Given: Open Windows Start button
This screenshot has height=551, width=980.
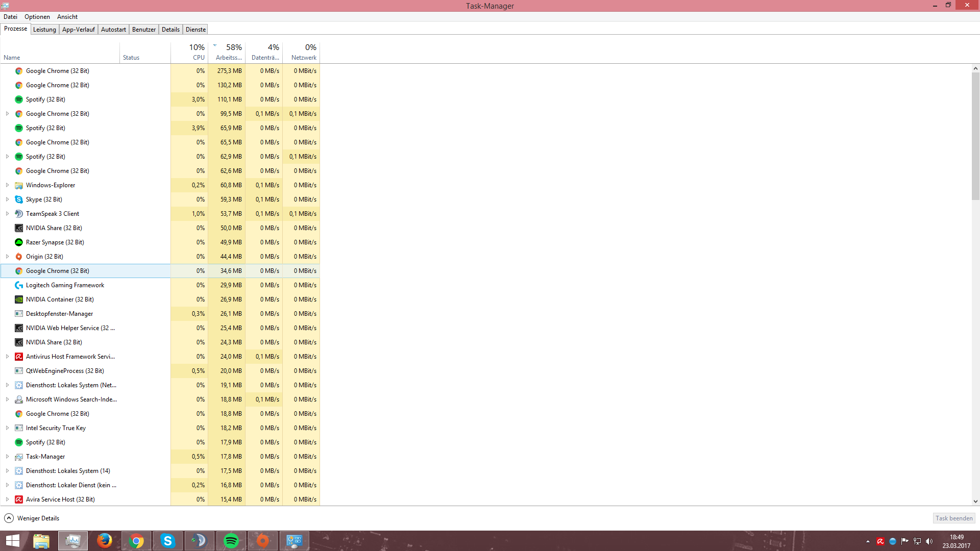Looking at the screenshot, I should [x=13, y=541].
